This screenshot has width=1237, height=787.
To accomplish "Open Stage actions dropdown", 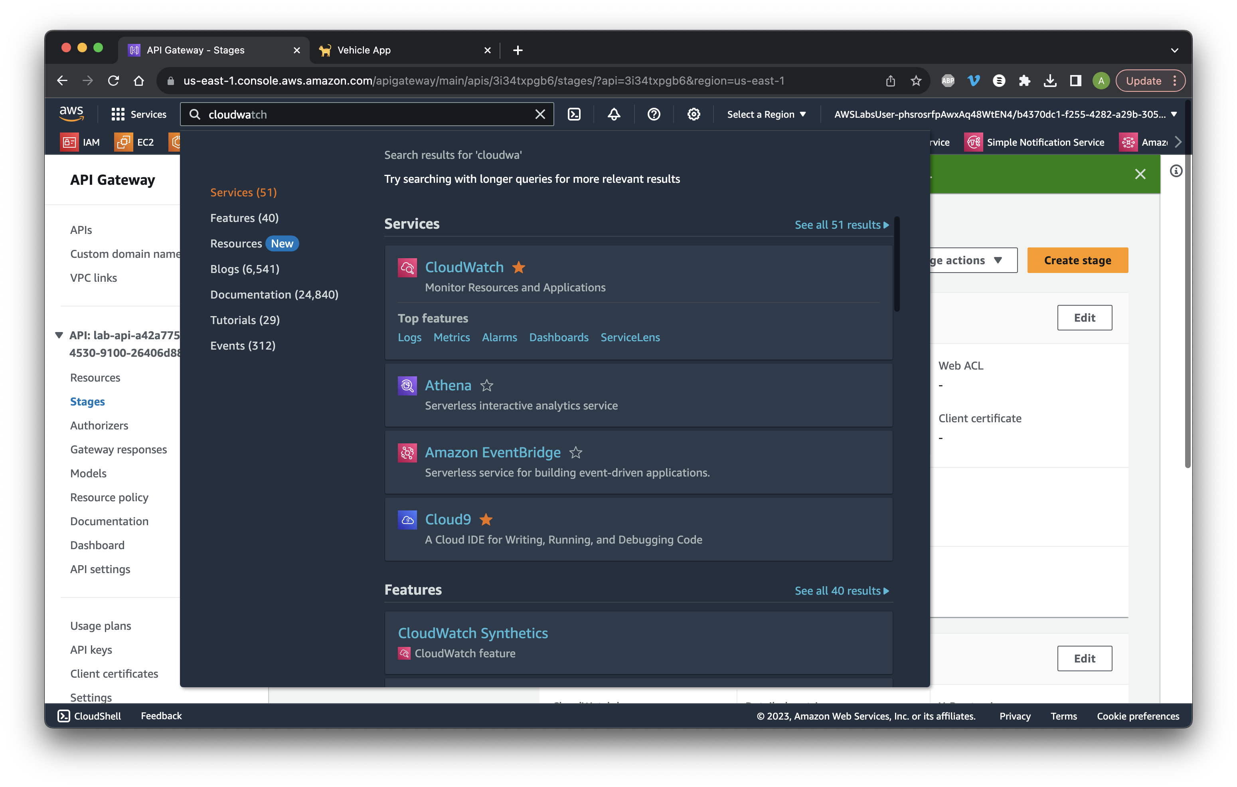I will 974,261.
